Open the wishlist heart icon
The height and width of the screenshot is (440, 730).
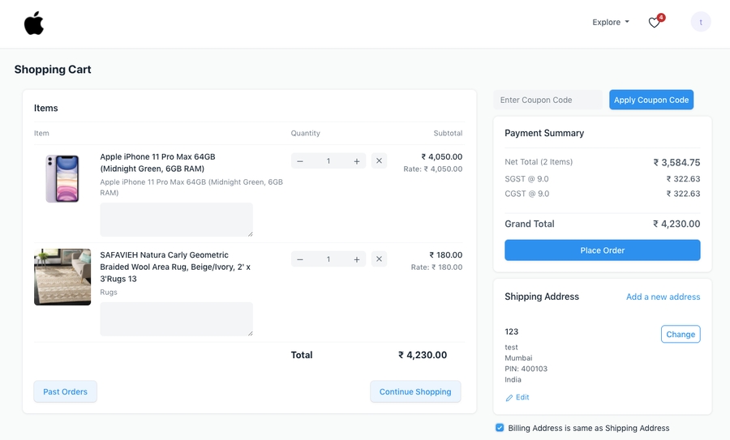click(655, 23)
